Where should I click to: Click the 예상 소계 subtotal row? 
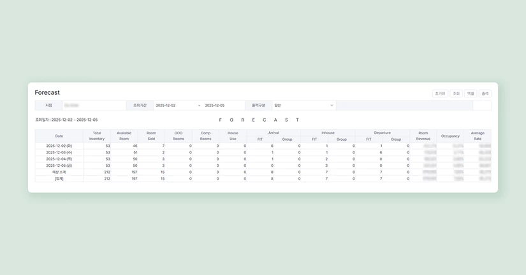[263, 172]
